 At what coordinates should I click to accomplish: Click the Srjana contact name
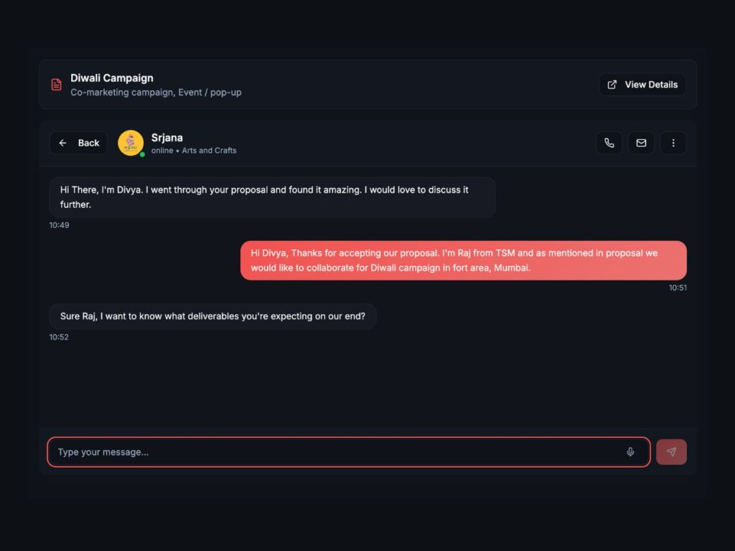167,137
